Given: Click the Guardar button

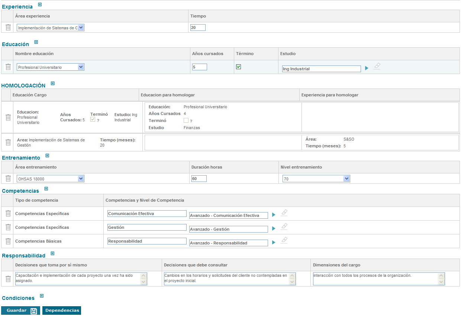Looking at the screenshot, I should pyautogui.click(x=20, y=311).
